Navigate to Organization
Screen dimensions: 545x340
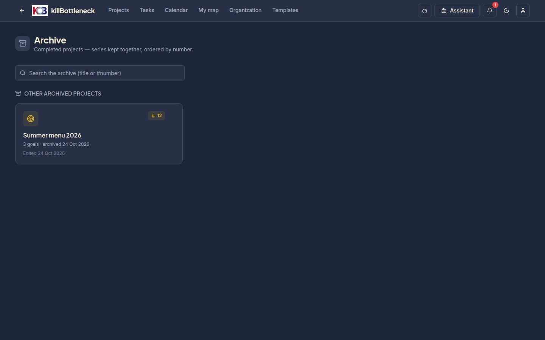point(245,10)
